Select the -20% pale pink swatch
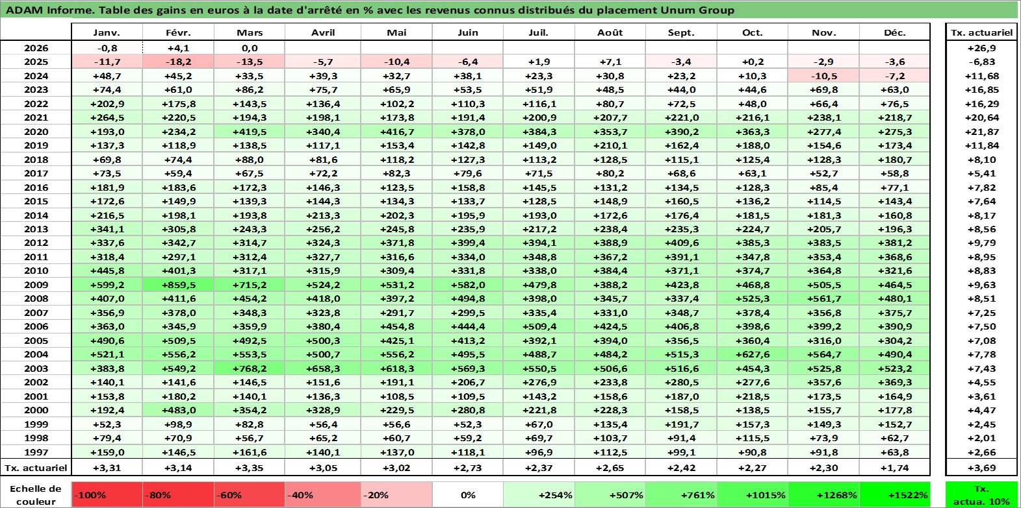Screen dimensions: 1021x508 pos(396,494)
